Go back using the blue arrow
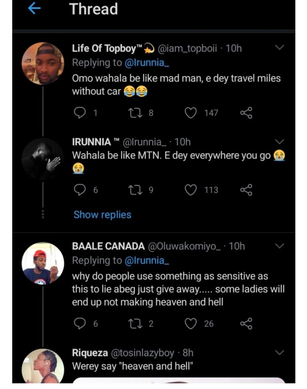Image resolution: width=307 pixels, height=389 pixels. point(34,9)
